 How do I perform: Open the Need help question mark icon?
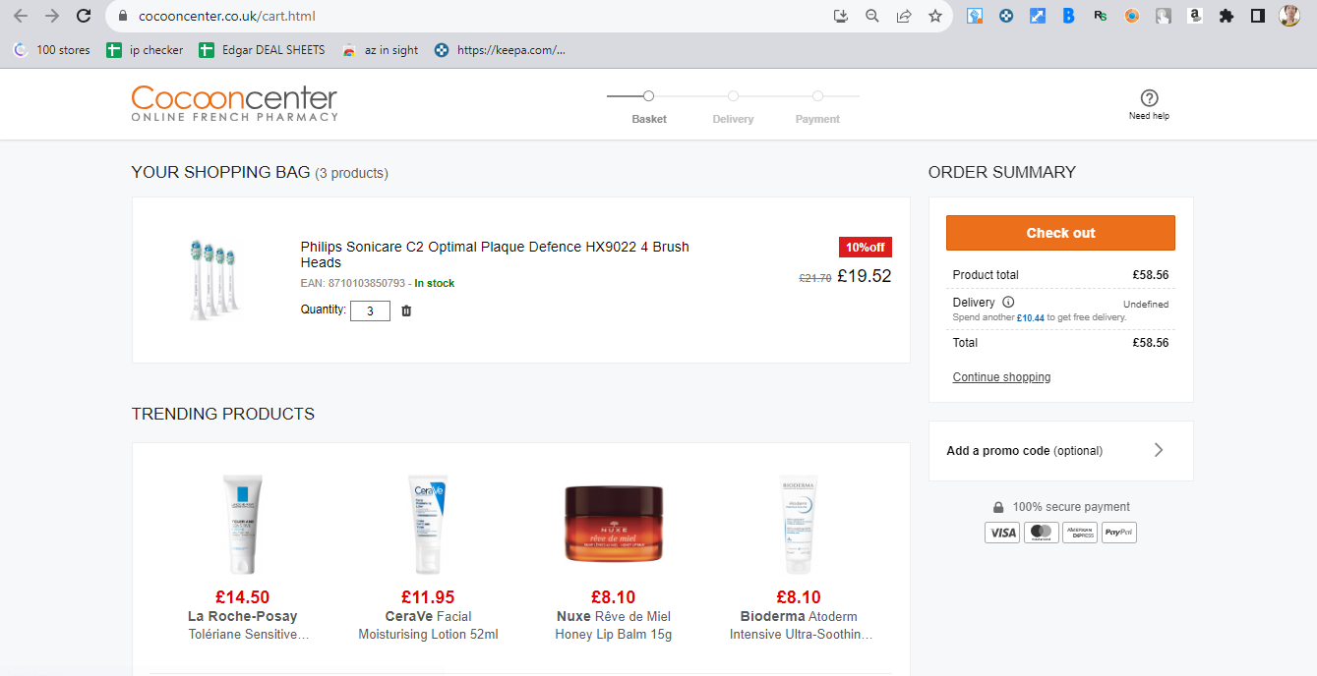[x=1149, y=98]
